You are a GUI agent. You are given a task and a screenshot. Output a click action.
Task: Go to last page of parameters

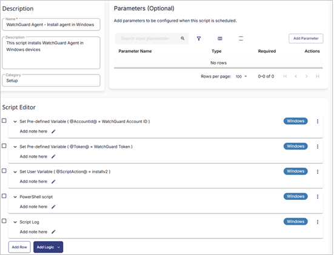click(317, 76)
